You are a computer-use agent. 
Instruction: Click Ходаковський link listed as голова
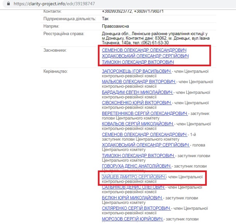(145, 145)
